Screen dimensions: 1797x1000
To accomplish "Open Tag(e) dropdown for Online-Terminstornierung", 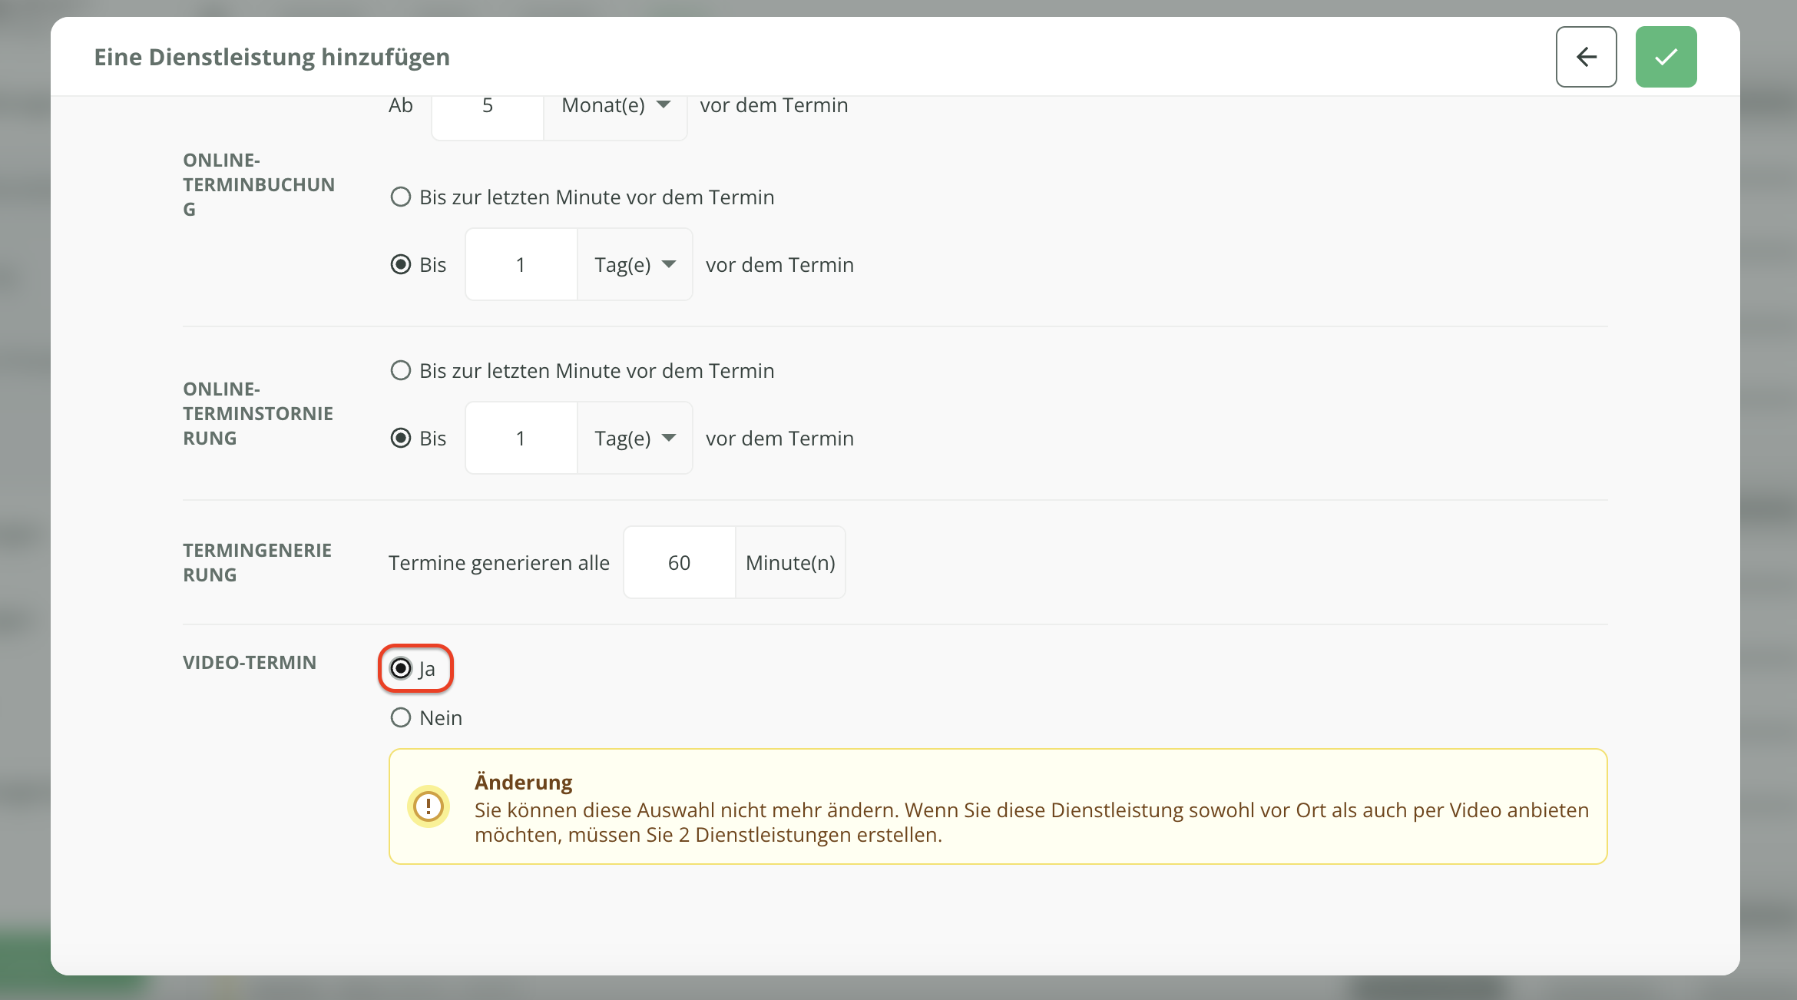I will (x=634, y=439).
